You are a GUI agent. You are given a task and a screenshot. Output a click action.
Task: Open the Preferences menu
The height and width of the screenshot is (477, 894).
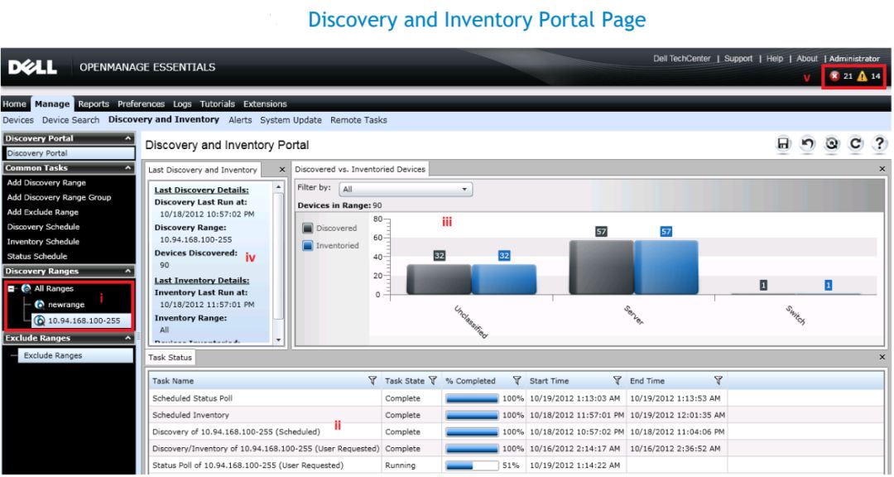141,104
